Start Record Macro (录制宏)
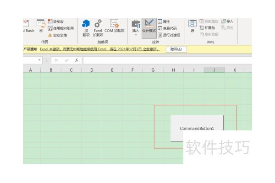 [56, 22]
